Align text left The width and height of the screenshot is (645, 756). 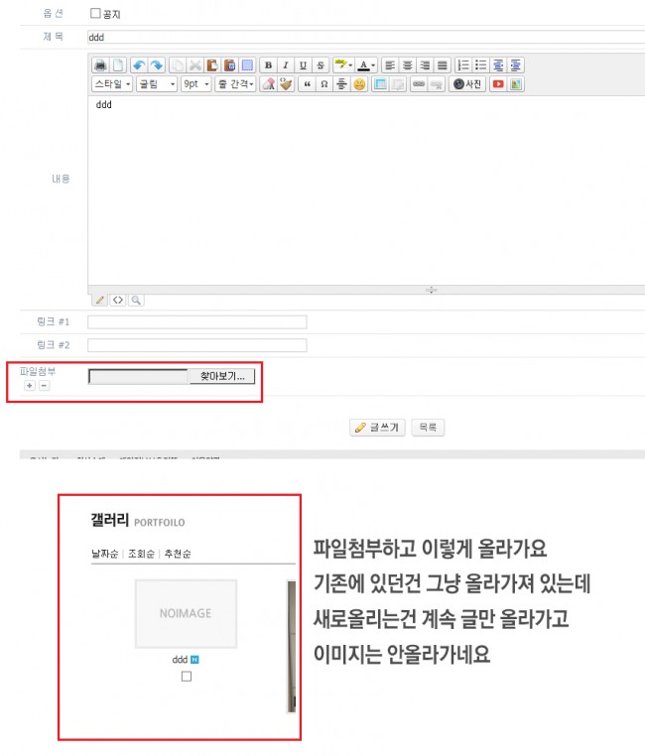[390, 65]
